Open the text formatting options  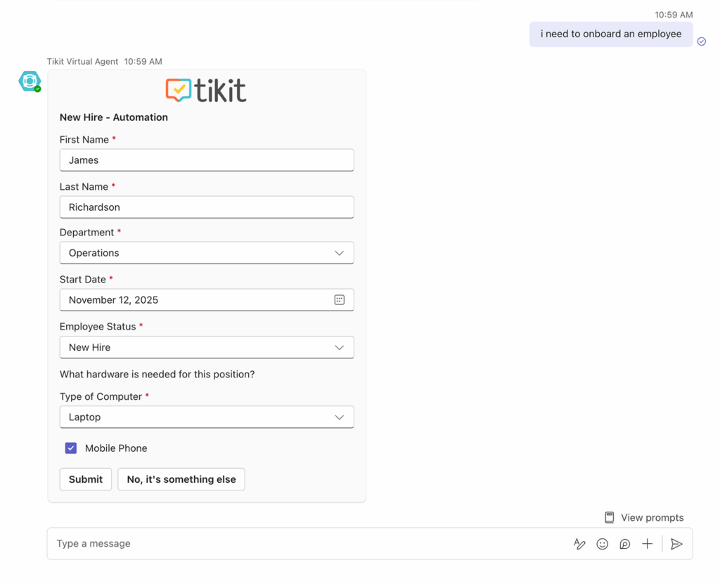[x=579, y=543]
